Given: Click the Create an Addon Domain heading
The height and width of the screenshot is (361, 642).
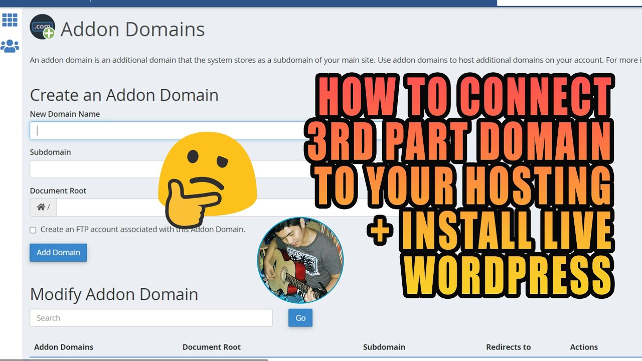Looking at the screenshot, I should tap(124, 95).
